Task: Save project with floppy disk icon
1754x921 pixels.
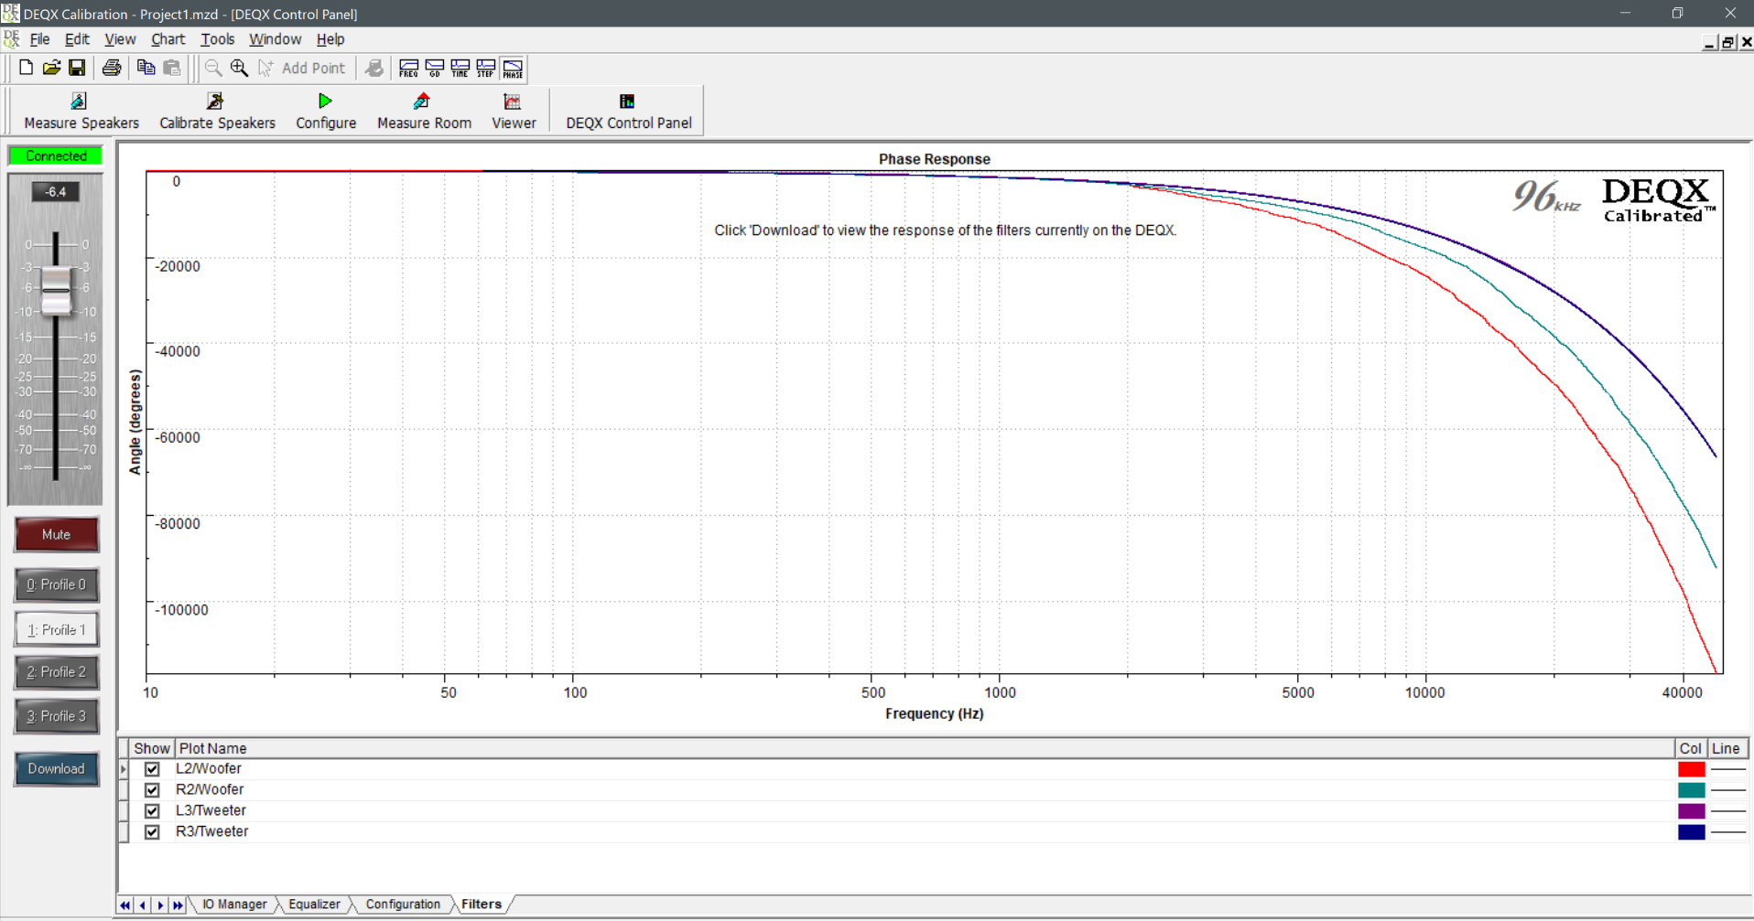Action: click(77, 68)
